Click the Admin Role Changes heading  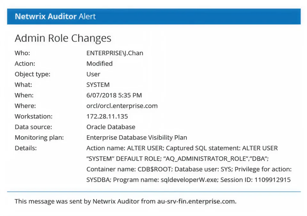click(63, 38)
